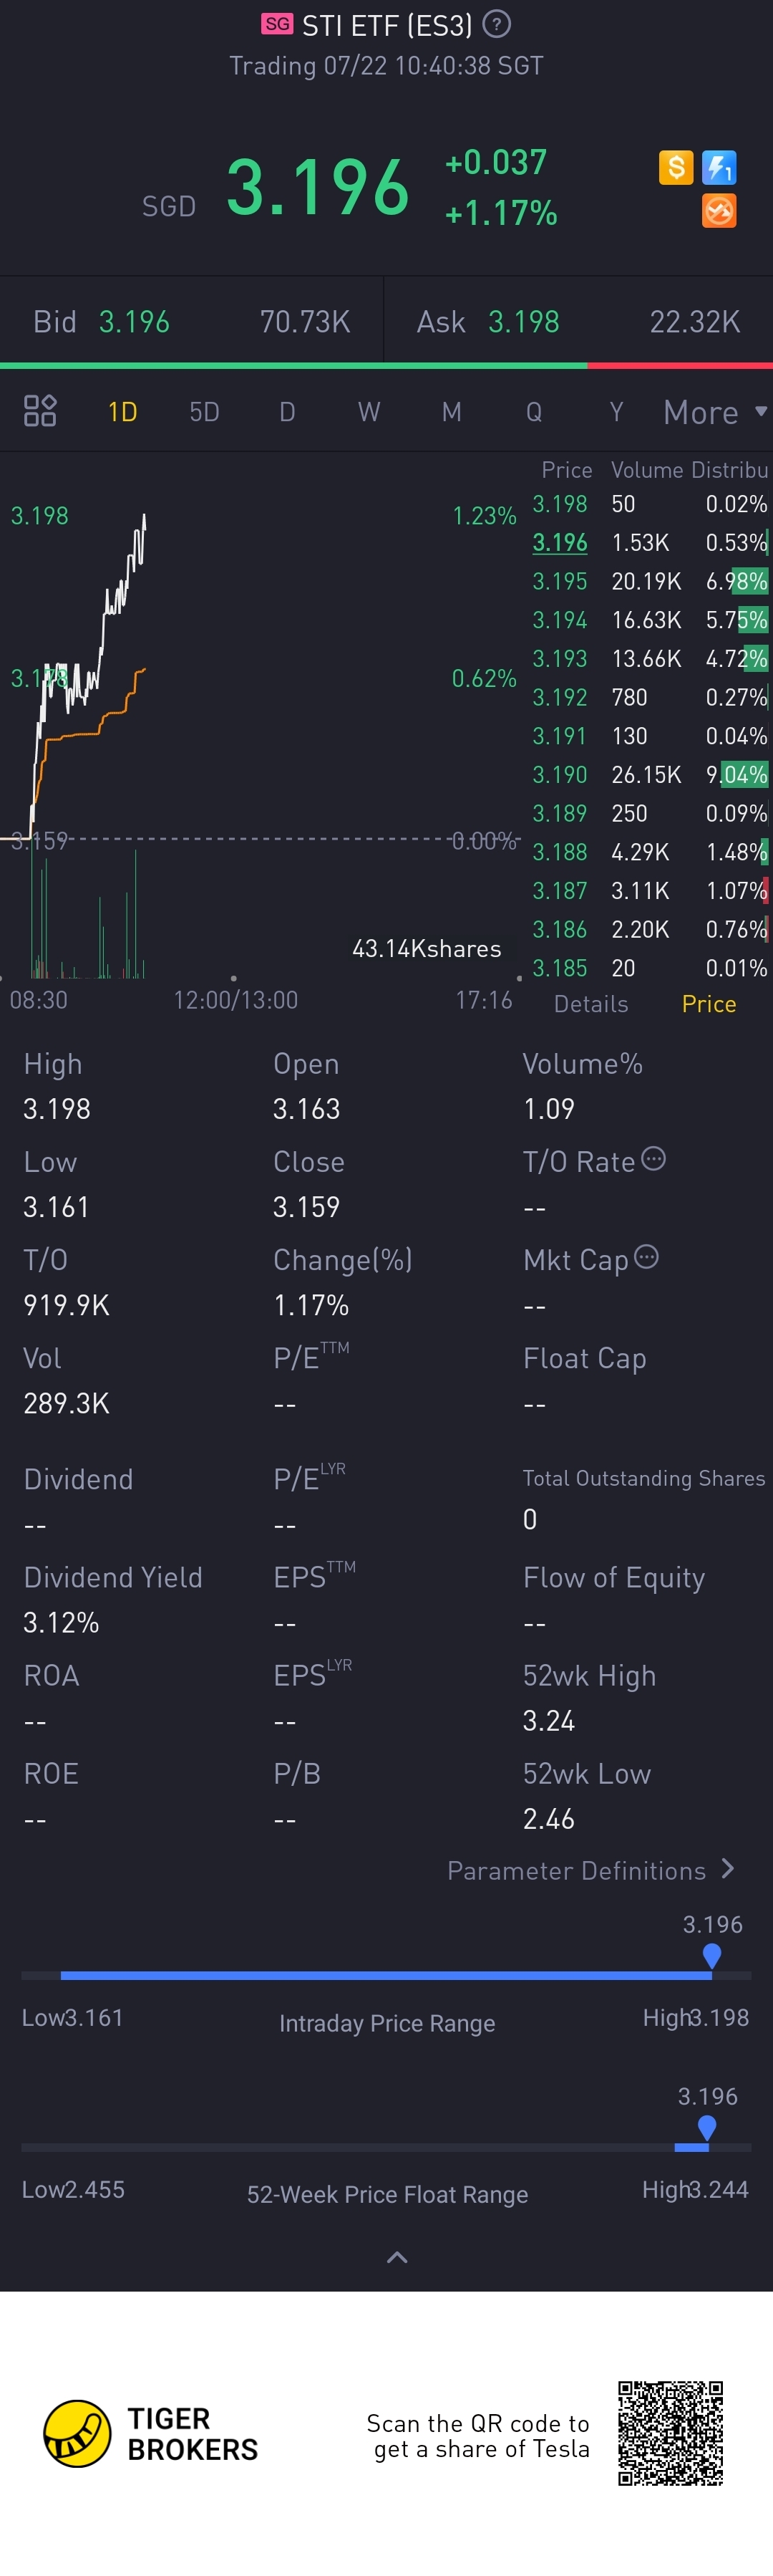Switch to the Details view
Screen dimensions: 773x2576
click(591, 1004)
